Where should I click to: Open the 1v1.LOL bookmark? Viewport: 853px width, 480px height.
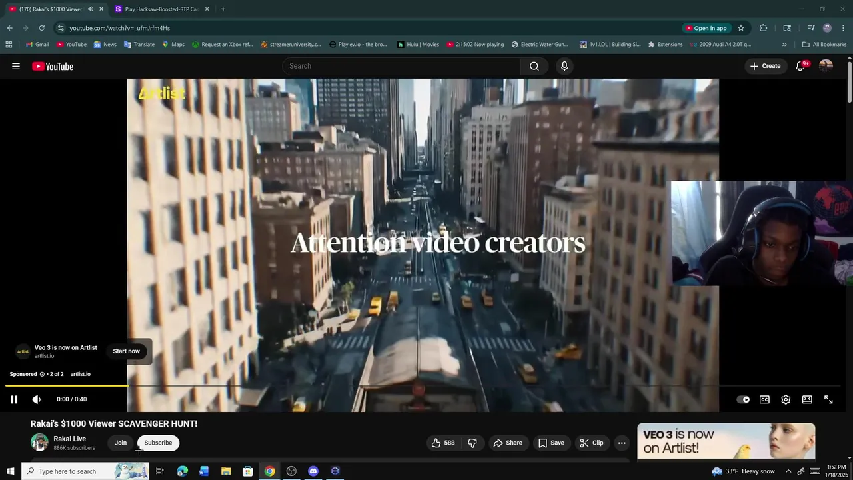coord(610,45)
